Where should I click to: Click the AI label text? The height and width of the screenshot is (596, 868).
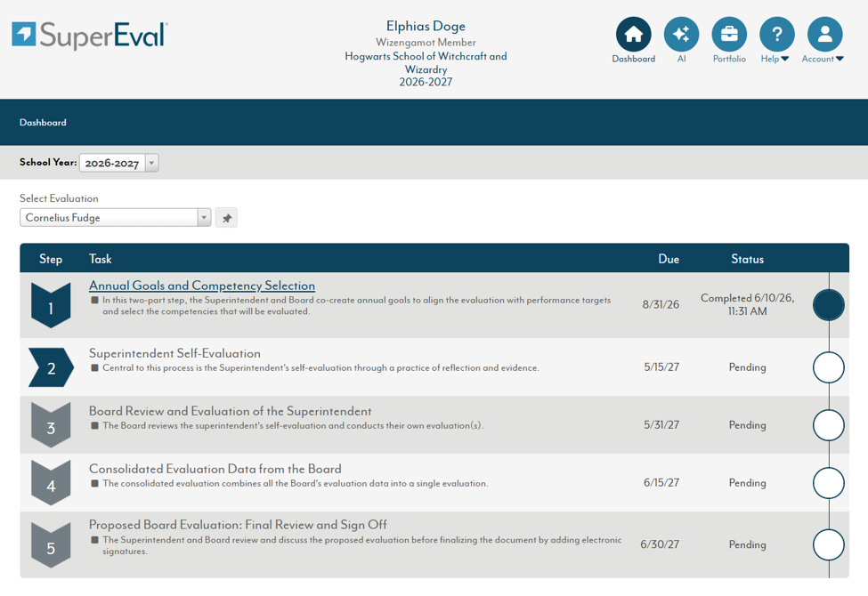pyautogui.click(x=681, y=59)
